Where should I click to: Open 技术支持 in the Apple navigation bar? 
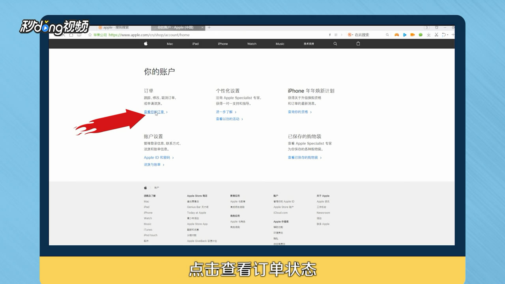309,44
